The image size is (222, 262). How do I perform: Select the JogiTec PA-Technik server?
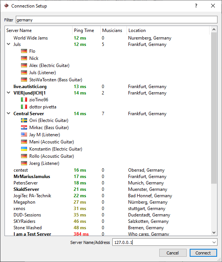pos(107,196)
